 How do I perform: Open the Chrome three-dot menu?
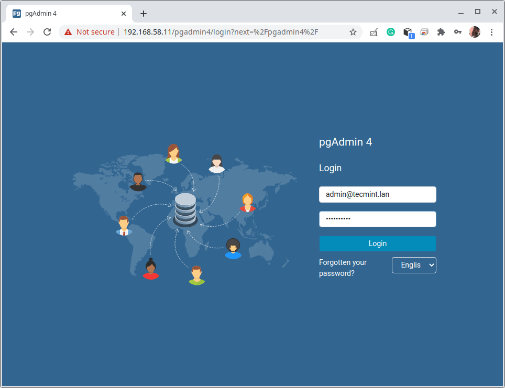[x=491, y=32]
